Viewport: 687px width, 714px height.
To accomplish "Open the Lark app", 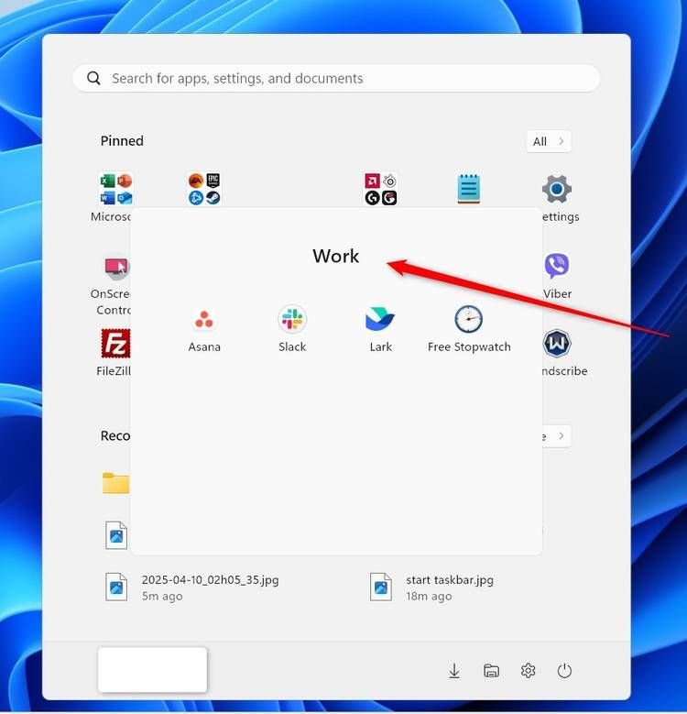I will click(x=380, y=328).
